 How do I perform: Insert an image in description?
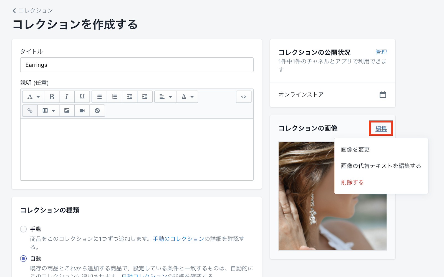pyautogui.click(x=67, y=111)
